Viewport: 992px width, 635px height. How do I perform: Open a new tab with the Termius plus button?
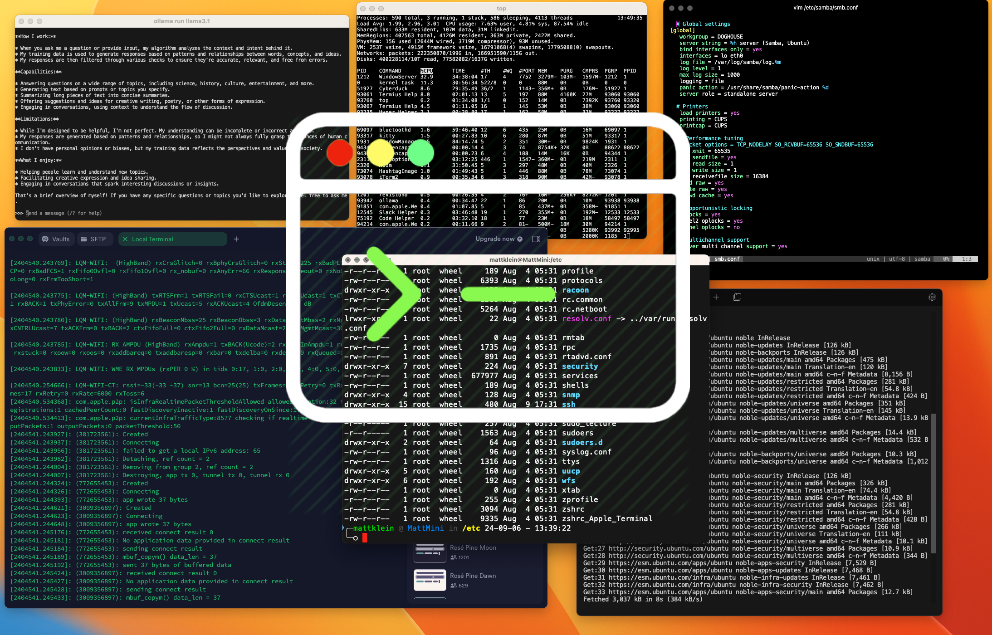click(x=236, y=239)
